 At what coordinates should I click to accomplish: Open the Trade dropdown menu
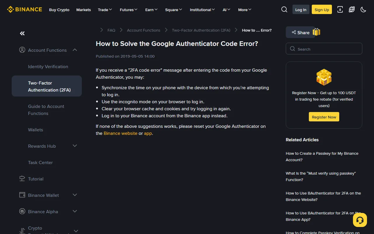(105, 10)
